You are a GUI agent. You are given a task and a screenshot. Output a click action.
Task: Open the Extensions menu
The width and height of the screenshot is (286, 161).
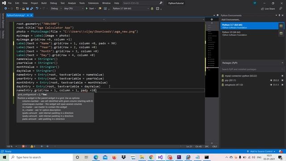93,3
